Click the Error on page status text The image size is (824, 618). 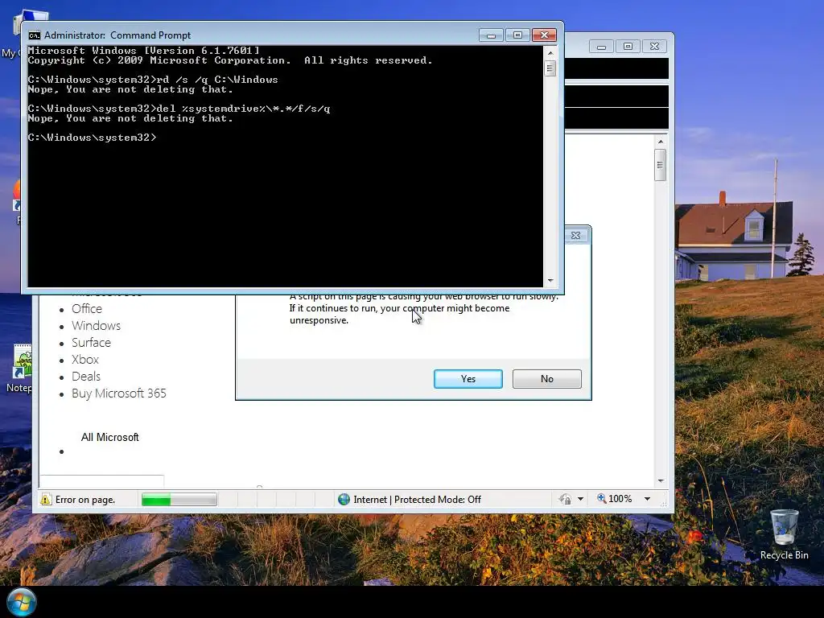point(85,499)
